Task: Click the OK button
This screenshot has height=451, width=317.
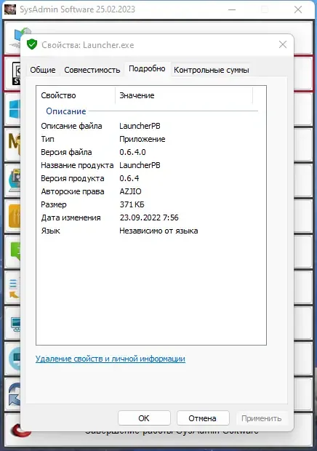Action: point(144,418)
